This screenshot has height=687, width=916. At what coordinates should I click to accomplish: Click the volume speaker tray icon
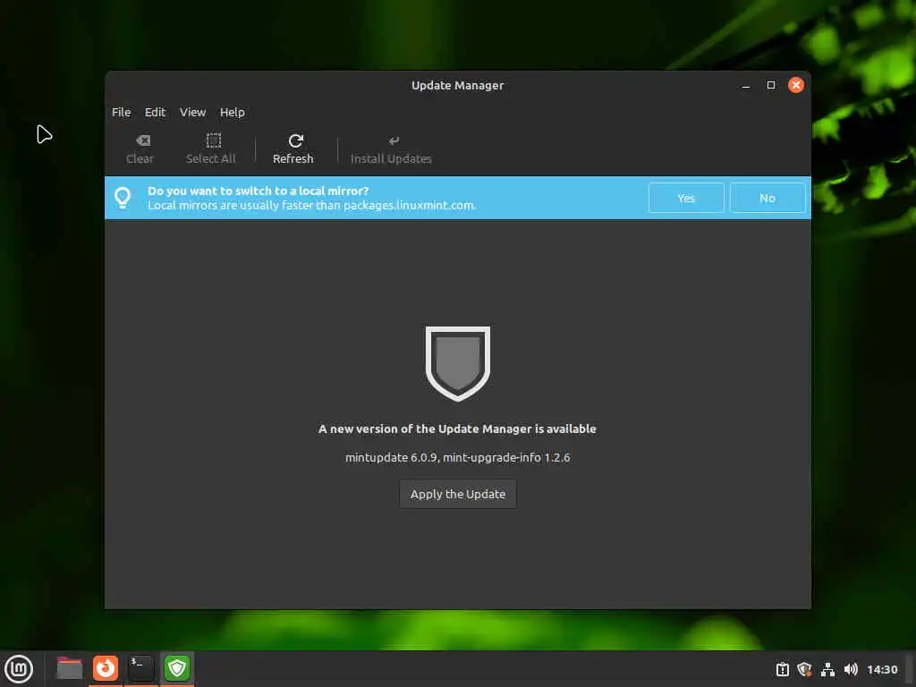[851, 669]
